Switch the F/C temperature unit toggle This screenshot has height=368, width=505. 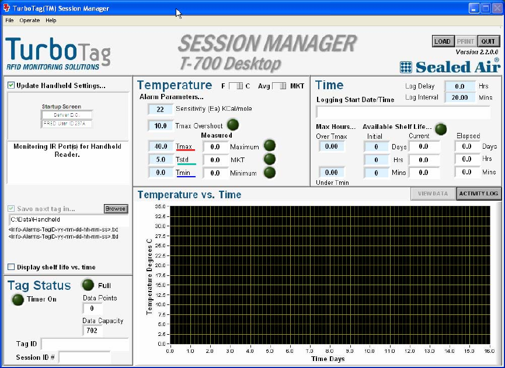click(x=236, y=86)
